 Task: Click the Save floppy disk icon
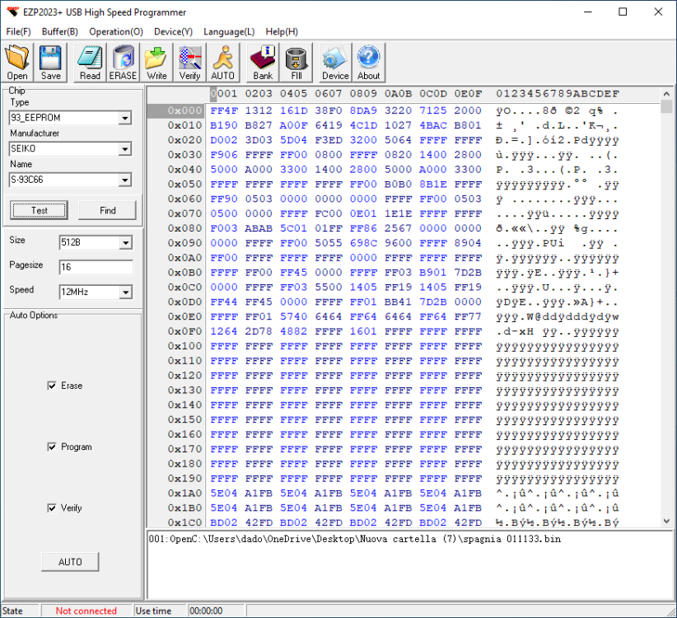[51, 63]
